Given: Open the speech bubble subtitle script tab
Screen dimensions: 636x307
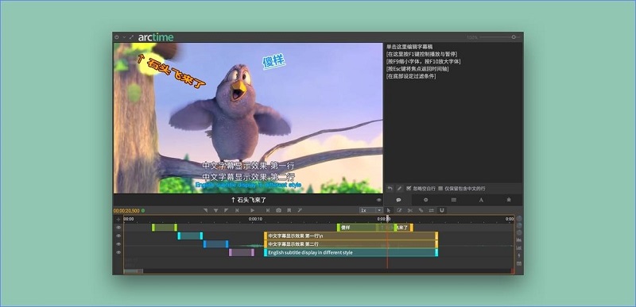Looking at the screenshot, I should point(398,200).
